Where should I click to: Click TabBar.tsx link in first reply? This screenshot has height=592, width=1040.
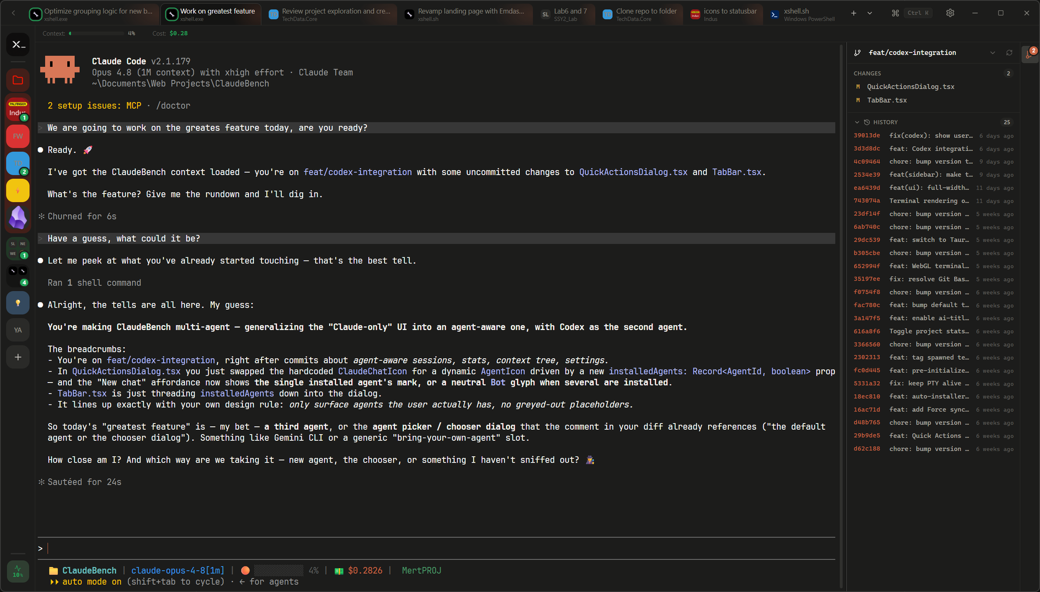point(736,172)
